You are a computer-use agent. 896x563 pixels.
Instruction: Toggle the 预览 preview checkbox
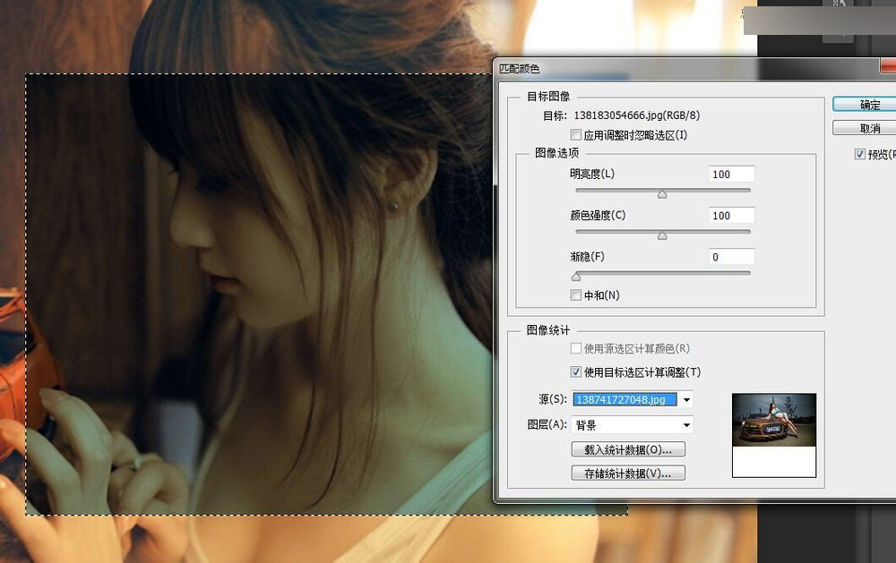tap(860, 154)
